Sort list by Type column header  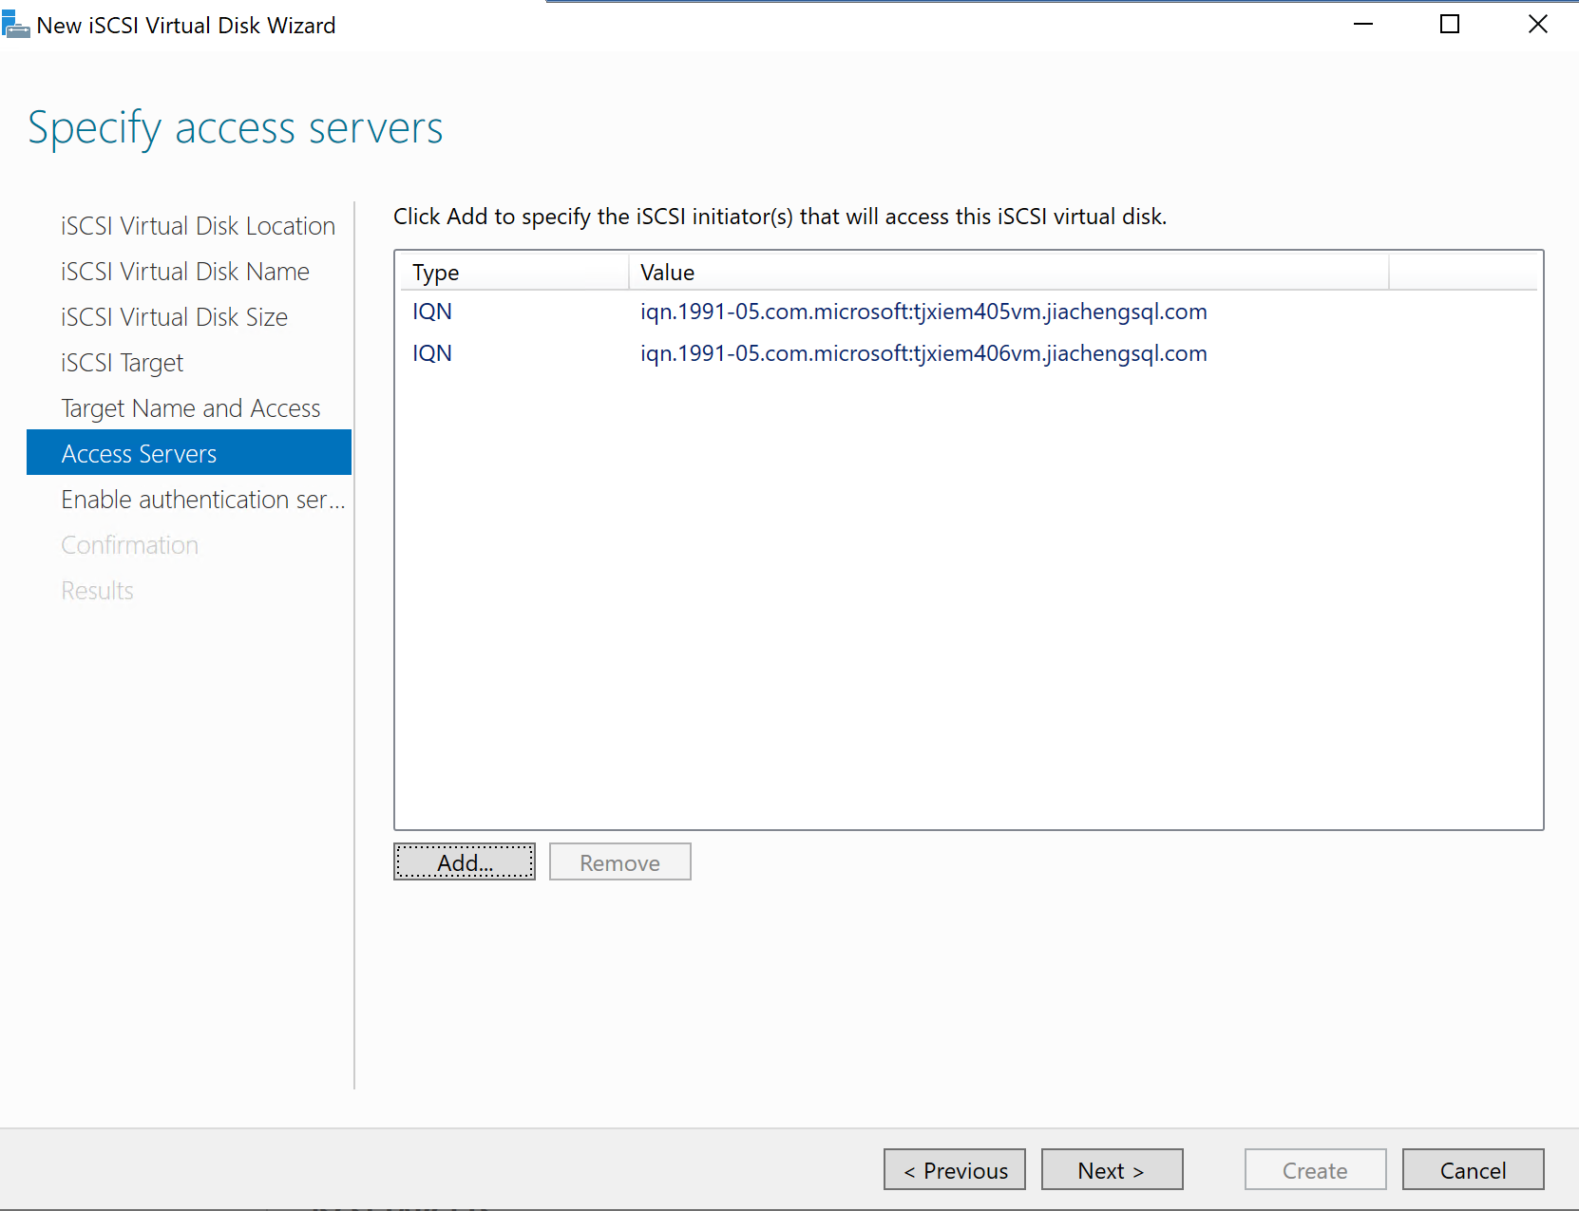click(511, 273)
